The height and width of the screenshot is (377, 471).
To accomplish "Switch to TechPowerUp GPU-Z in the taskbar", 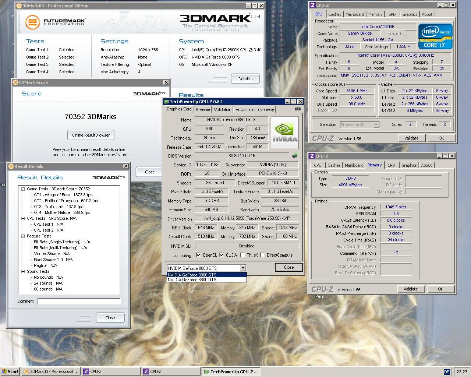I will tap(231, 371).
